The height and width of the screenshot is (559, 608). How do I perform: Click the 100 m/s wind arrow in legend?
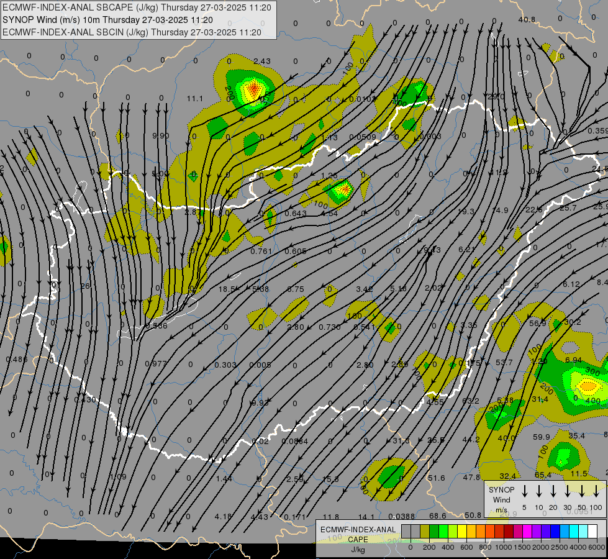click(596, 491)
